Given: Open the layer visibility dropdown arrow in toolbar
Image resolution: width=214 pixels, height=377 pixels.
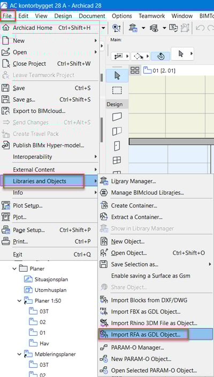Looking at the screenshot, I should 164,28.
